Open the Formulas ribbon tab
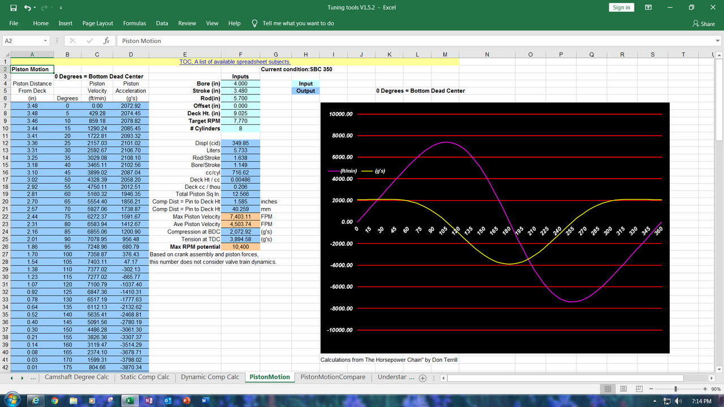 click(x=134, y=23)
